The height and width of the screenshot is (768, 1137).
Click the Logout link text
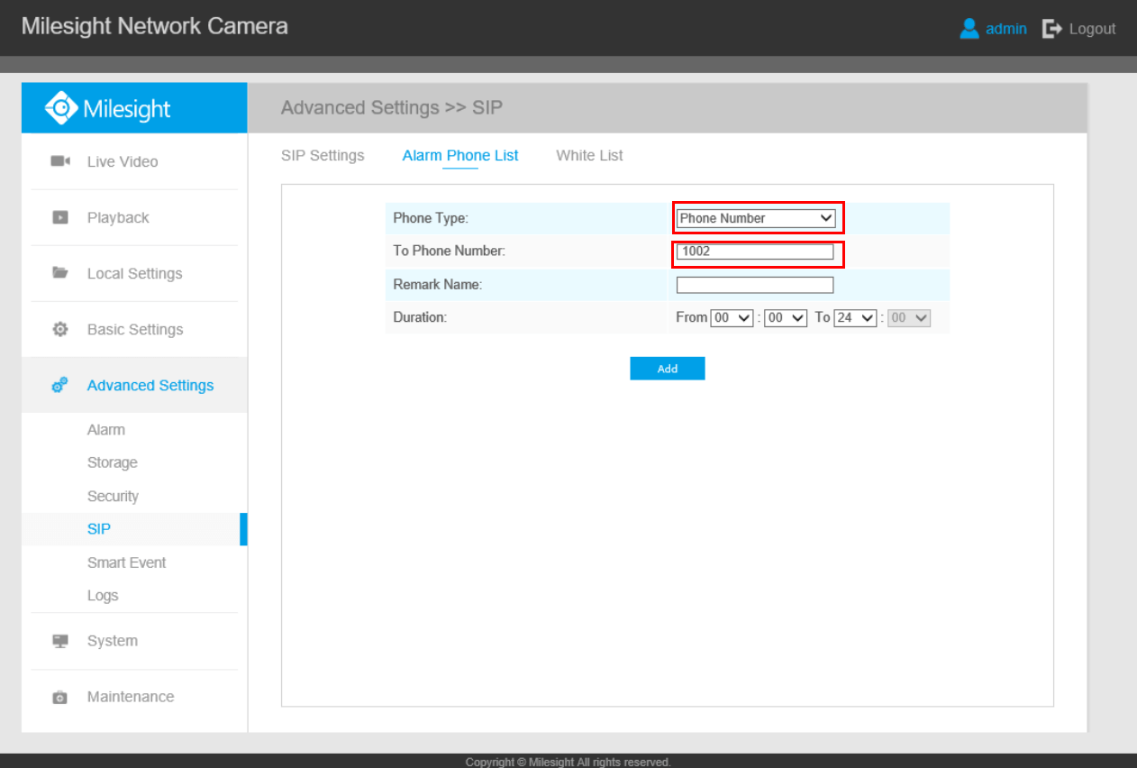click(1092, 29)
